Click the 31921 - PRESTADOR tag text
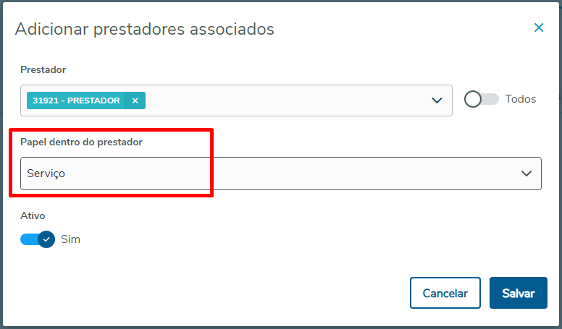 (76, 101)
